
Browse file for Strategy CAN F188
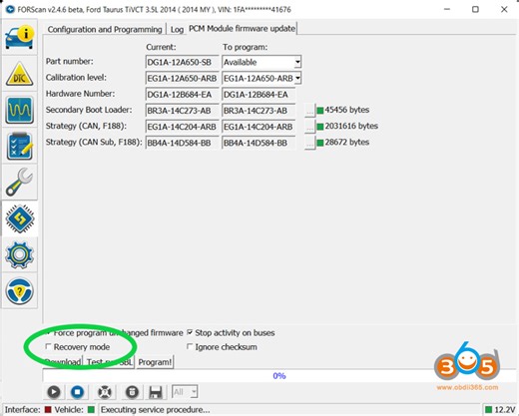click(x=309, y=127)
